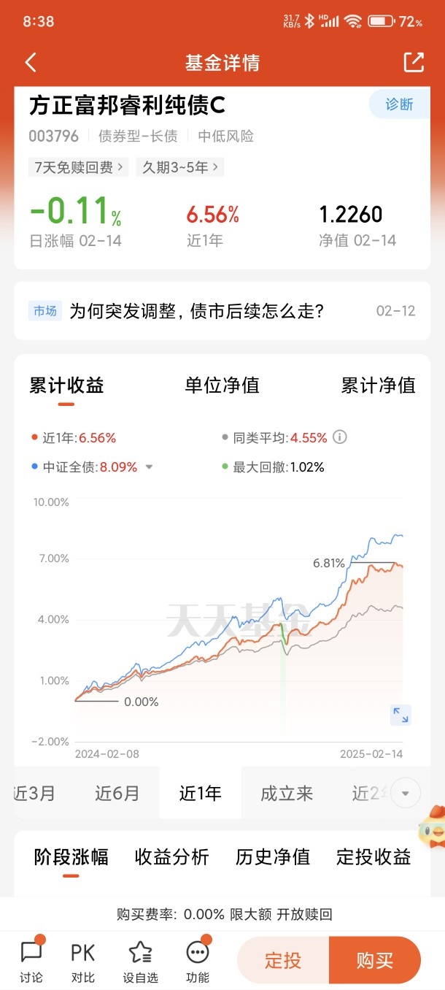Image resolution: width=445 pixels, height=990 pixels.
Task: Switch to 单位净值 chart tab
Action: point(222,385)
